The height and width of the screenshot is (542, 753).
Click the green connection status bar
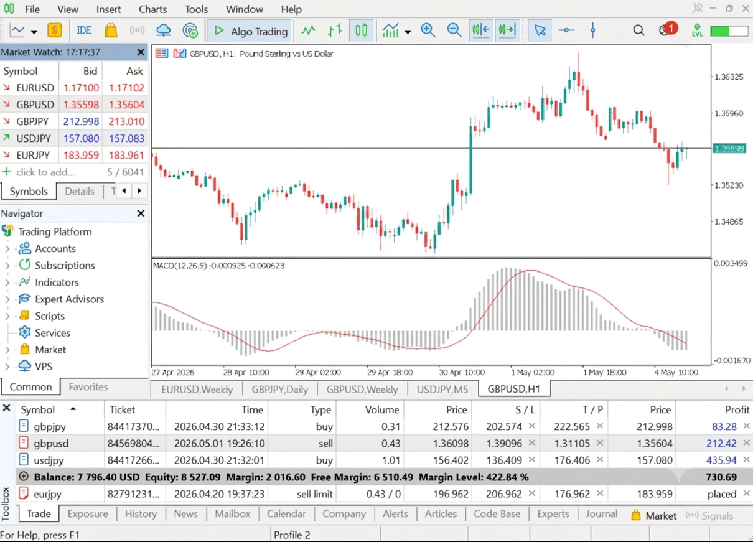[x=729, y=30]
